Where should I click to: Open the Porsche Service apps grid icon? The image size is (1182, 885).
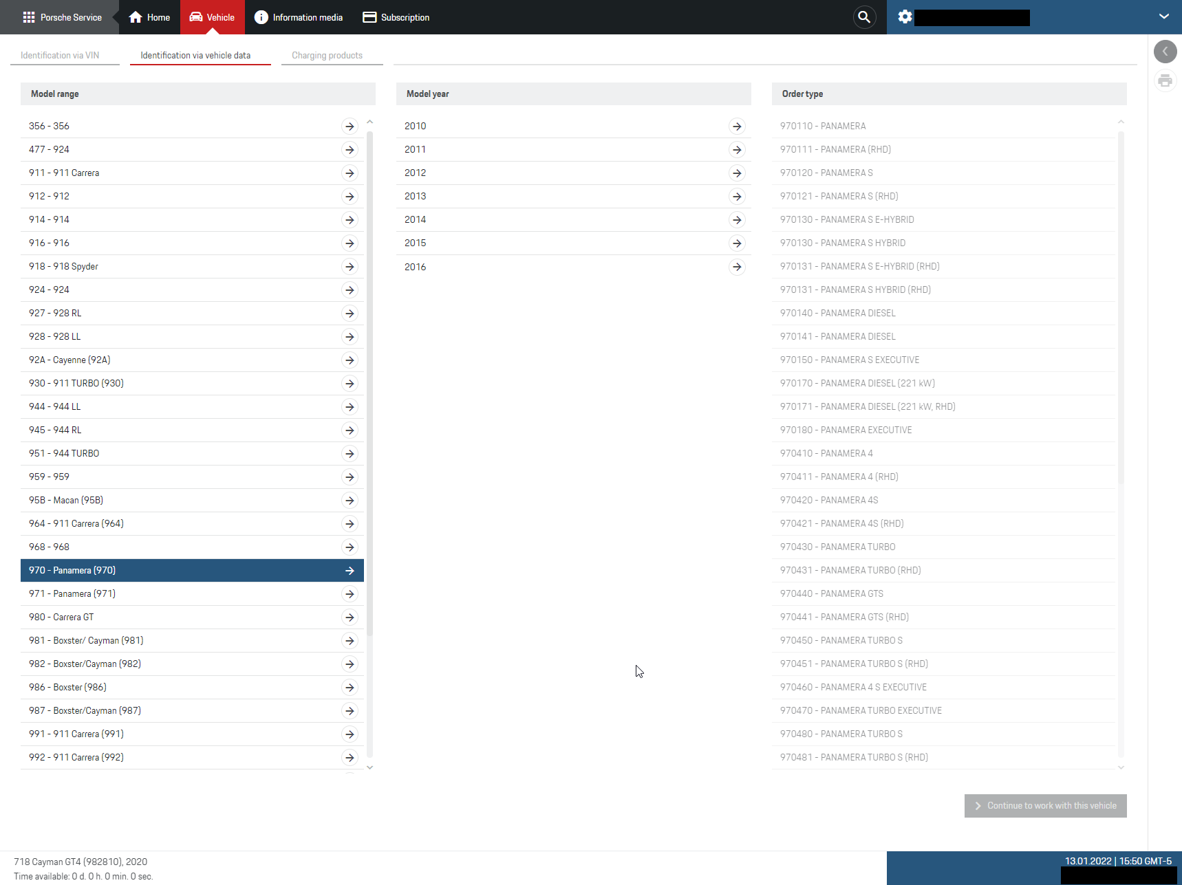pyautogui.click(x=28, y=17)
